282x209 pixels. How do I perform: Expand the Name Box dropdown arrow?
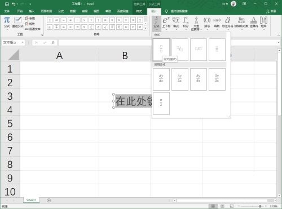pos(23,42)
